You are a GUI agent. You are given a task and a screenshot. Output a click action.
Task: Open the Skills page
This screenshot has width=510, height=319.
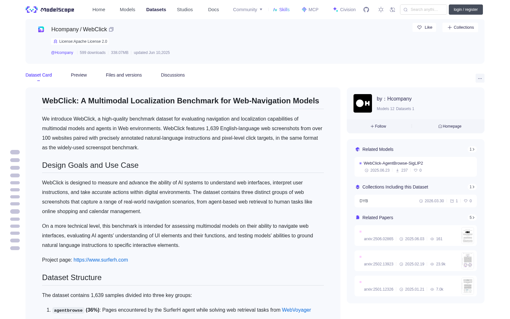(x=281, y=10)
